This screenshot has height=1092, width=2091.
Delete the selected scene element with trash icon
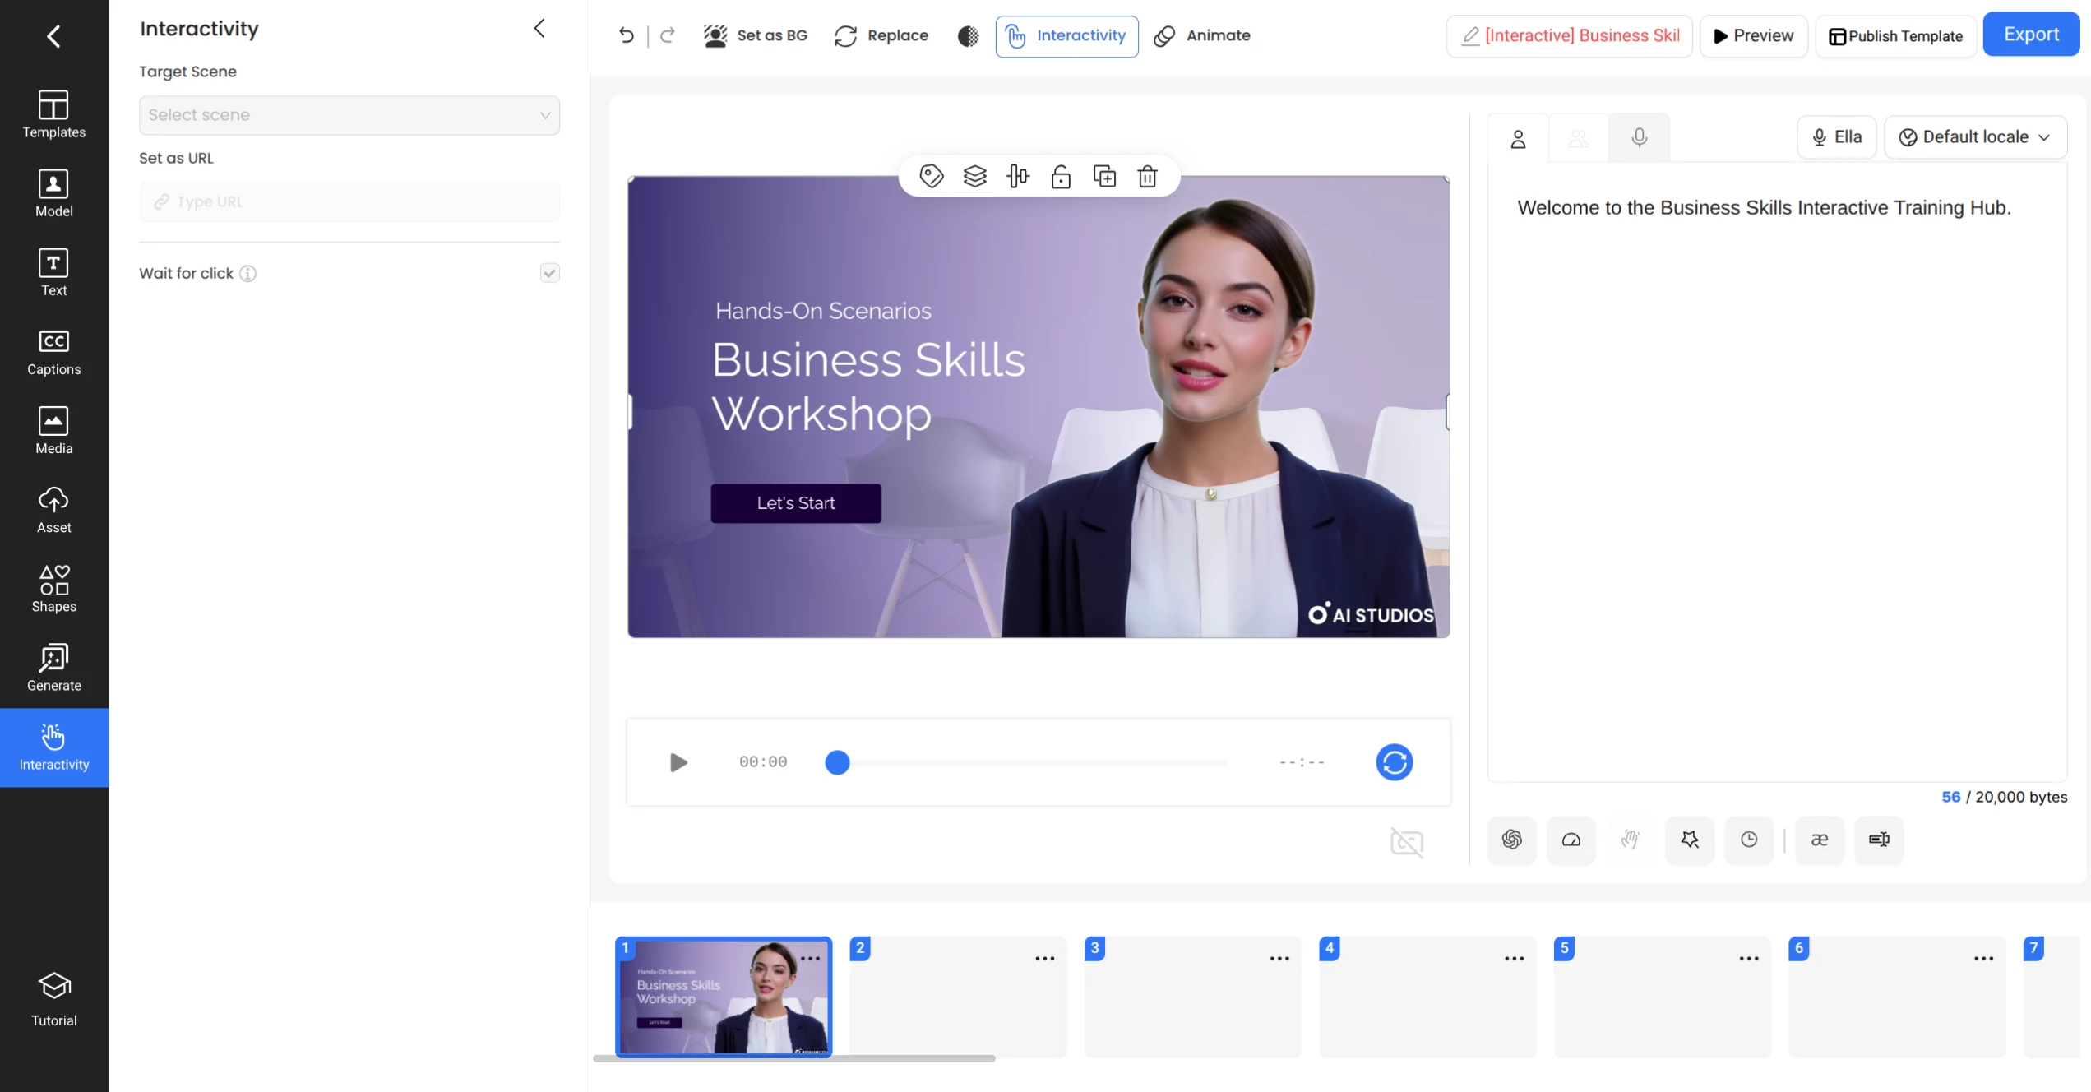[x=1147, y=176]
